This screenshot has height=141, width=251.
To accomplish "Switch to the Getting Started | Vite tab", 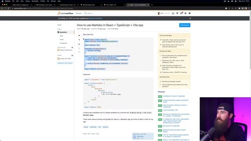I will tap(91, 5).
